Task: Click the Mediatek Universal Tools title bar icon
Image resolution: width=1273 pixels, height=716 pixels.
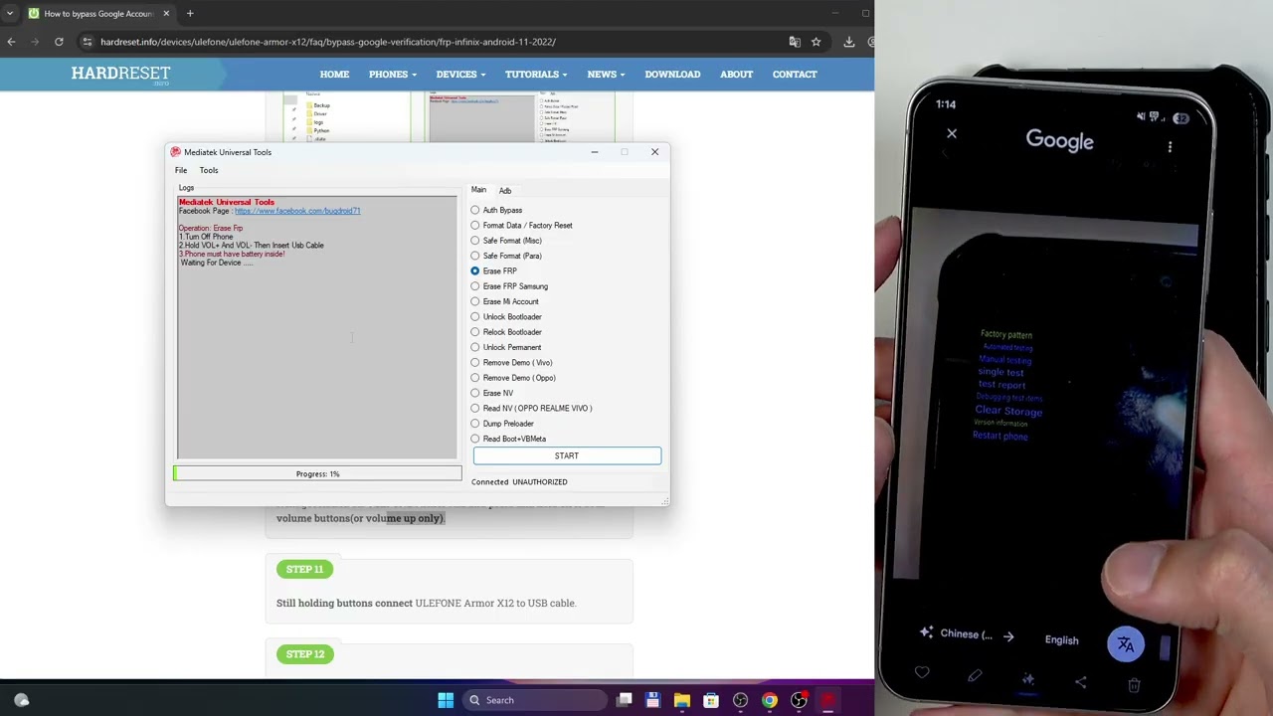Action: click(x=175, y=152)
